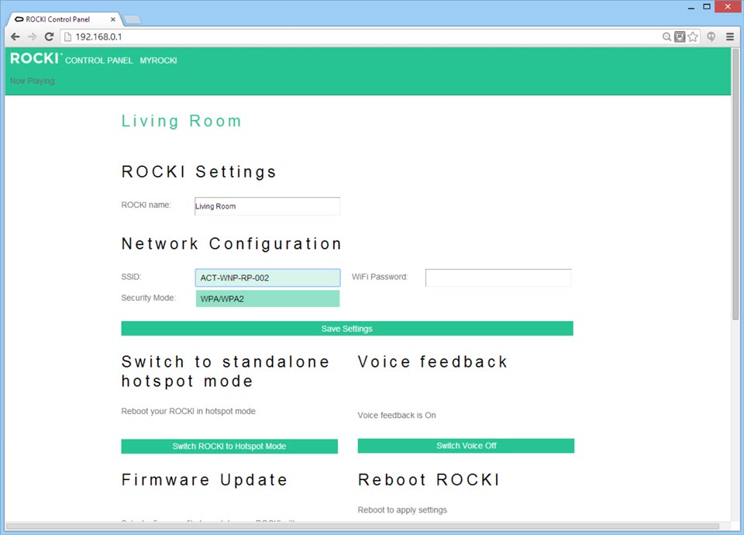The height and width of the screenshot is (535, 744).
Task: Click the Switch to standalone hotspot mode heading
Action: pos(226,371)
